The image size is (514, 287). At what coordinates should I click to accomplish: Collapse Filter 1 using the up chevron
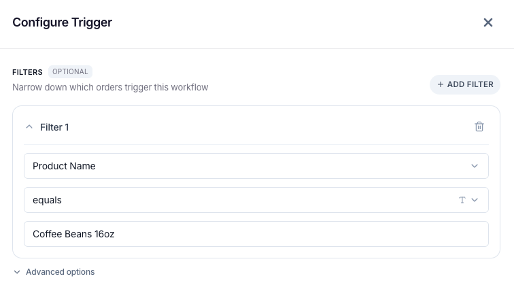point(29,127)
